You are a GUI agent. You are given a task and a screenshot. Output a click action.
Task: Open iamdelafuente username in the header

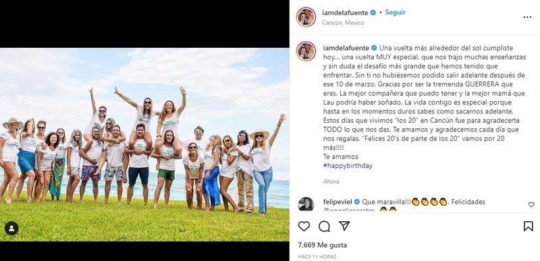click(346, 13)
